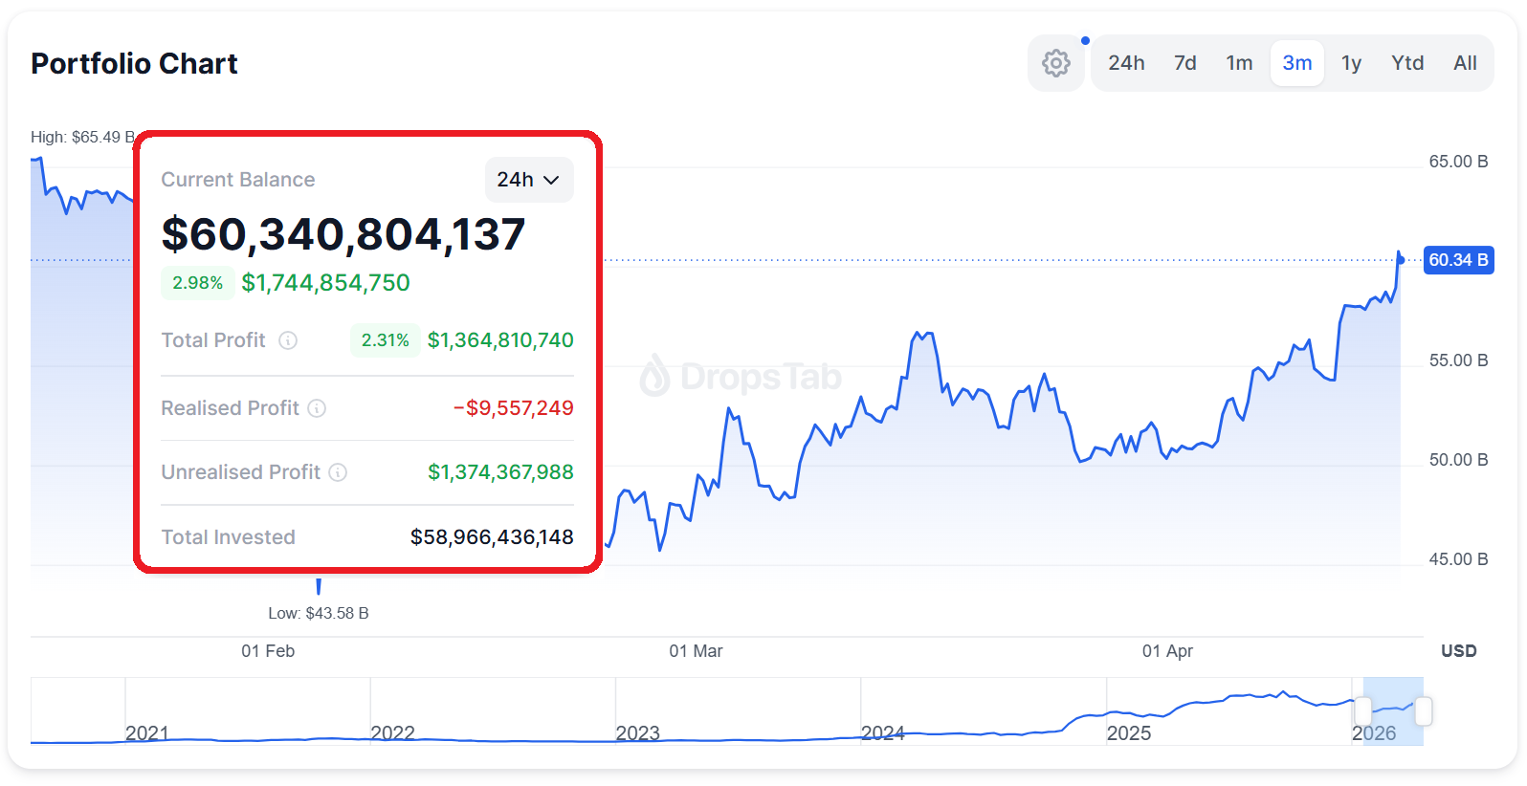Switch chart range to 1y

point(1351,63)
